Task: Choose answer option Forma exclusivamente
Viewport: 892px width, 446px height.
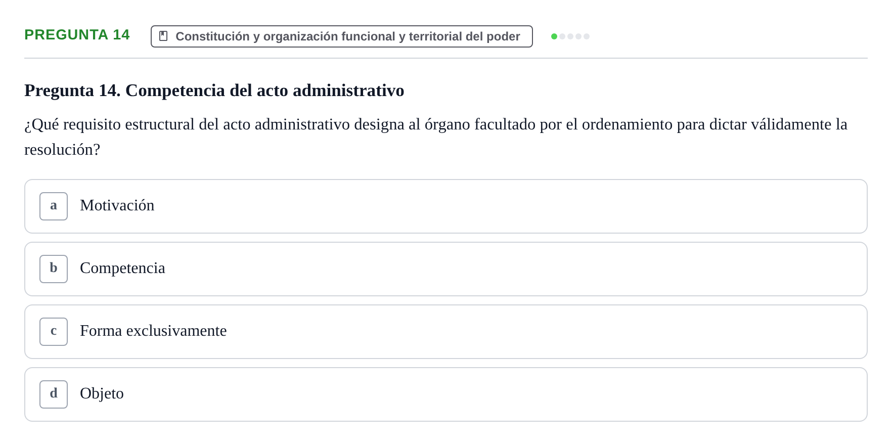Action: [x=446, y=332]
